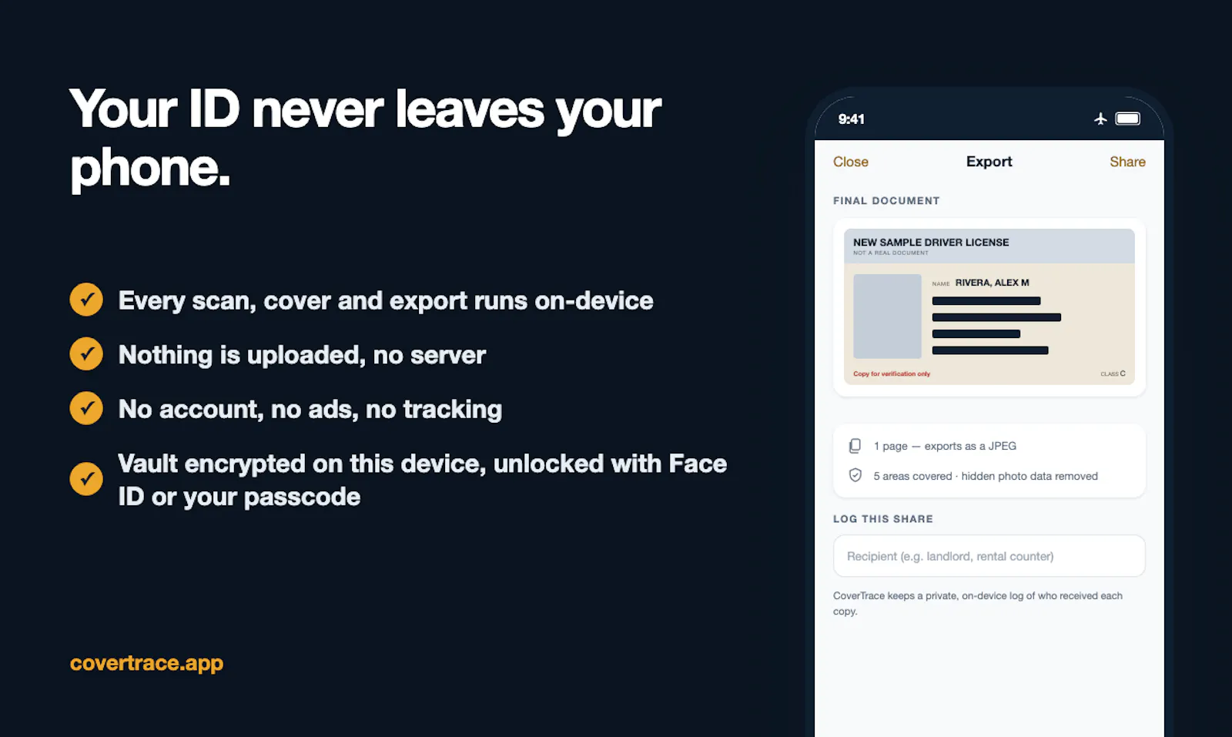The width and height of the screenshot is (1232, 737).
Task: Click 'No account, no ads, no tracking' text
Action: 310,409
